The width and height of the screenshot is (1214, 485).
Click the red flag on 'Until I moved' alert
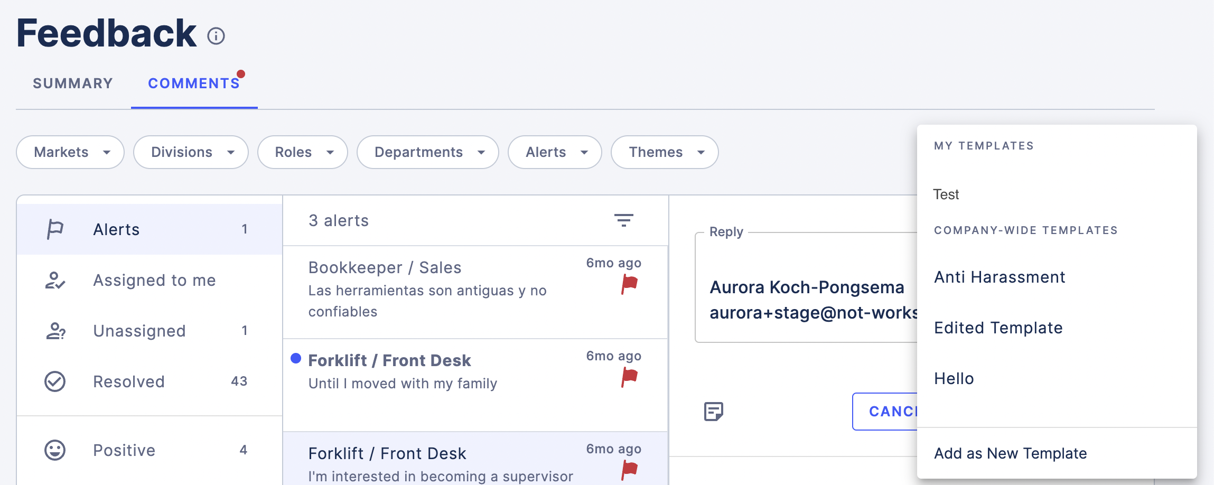[x=629, y=378]
